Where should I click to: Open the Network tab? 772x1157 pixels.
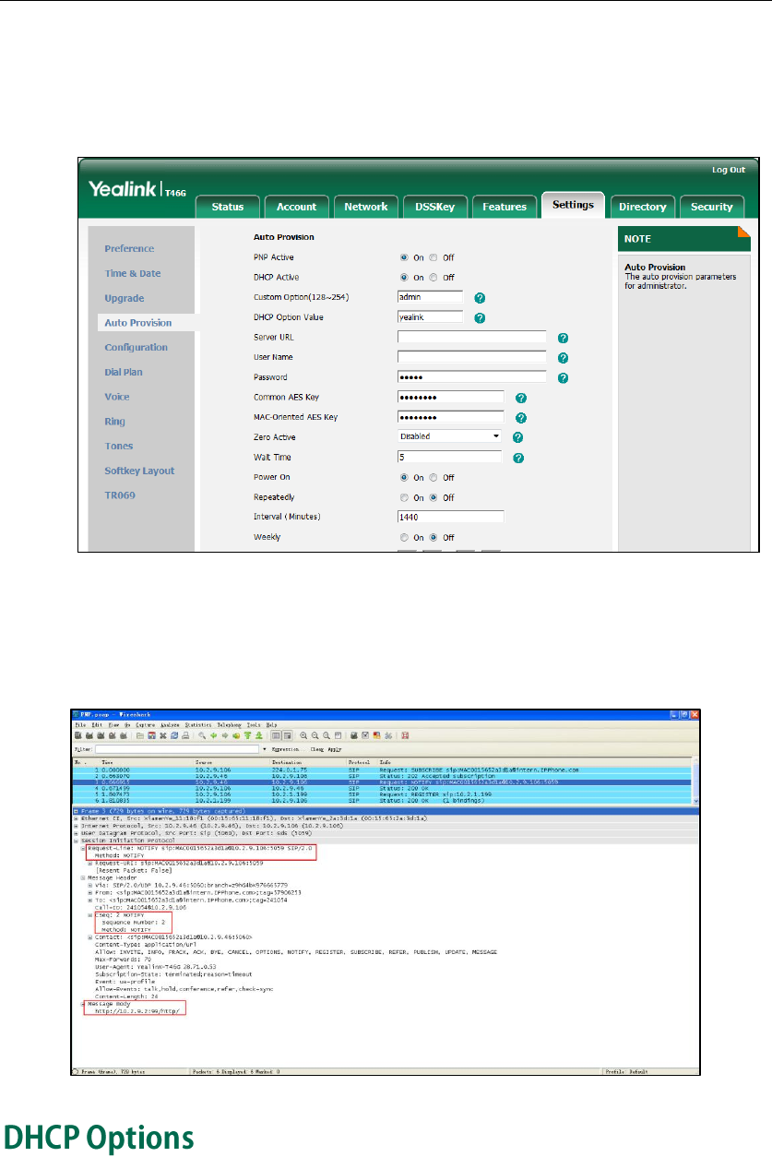pyautogui.click(x=366, y=207)
